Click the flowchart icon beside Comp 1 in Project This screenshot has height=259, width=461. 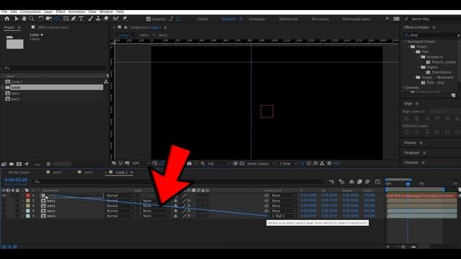[x=106, y=82]
